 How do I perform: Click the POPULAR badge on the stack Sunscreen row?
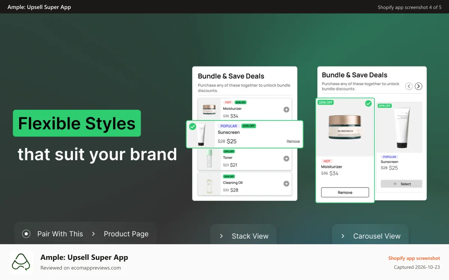229,126
